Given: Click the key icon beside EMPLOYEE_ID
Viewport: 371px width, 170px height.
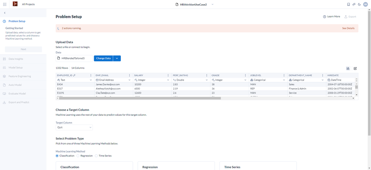Looking at the screenshot, I should (74, 75).
